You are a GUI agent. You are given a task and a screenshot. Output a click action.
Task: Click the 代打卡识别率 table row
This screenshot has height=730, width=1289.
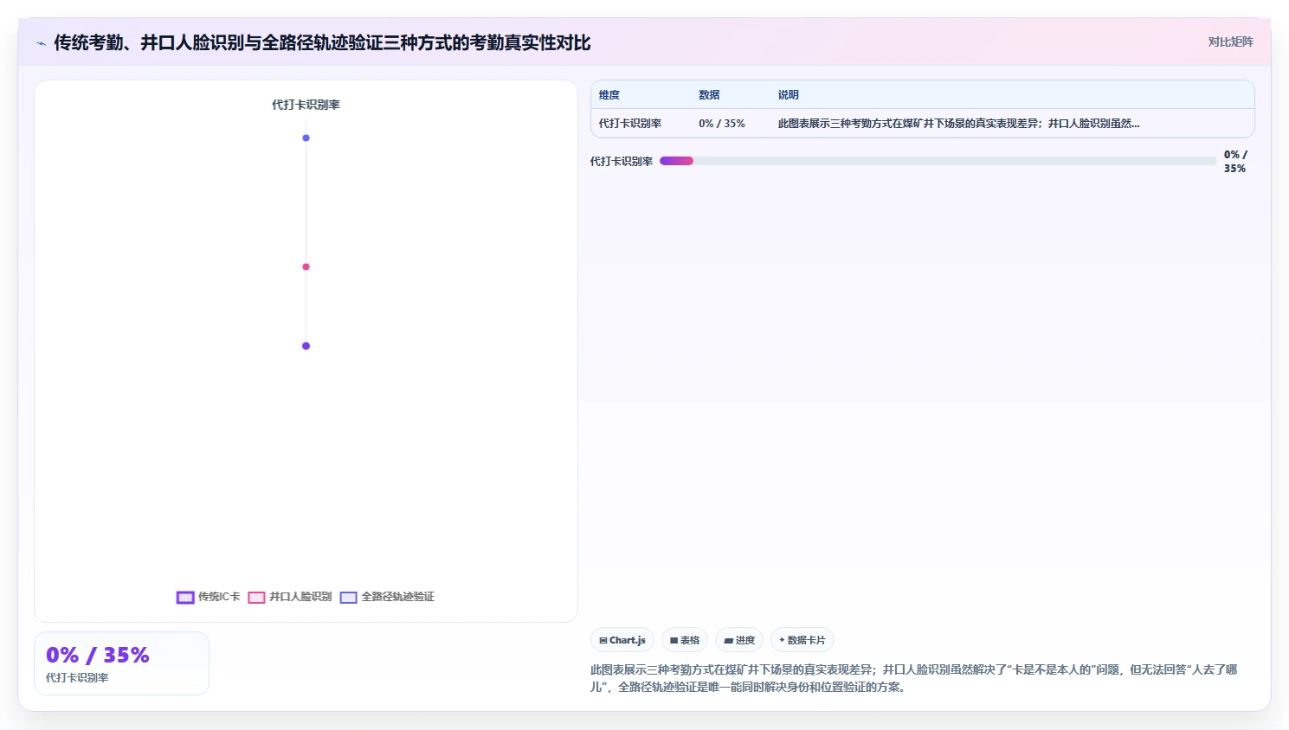(x=923, y=124)
